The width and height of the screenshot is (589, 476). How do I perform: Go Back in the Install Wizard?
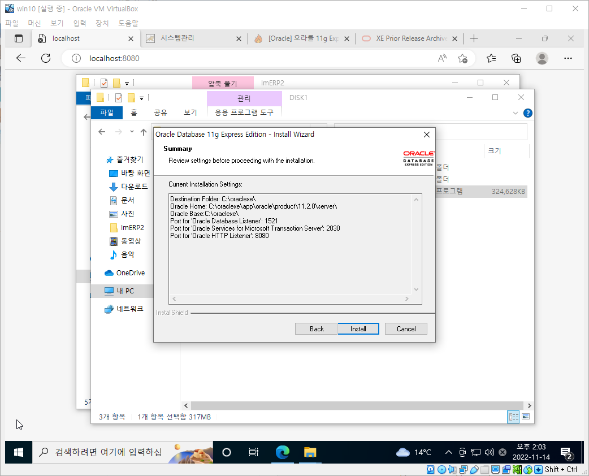317,328
